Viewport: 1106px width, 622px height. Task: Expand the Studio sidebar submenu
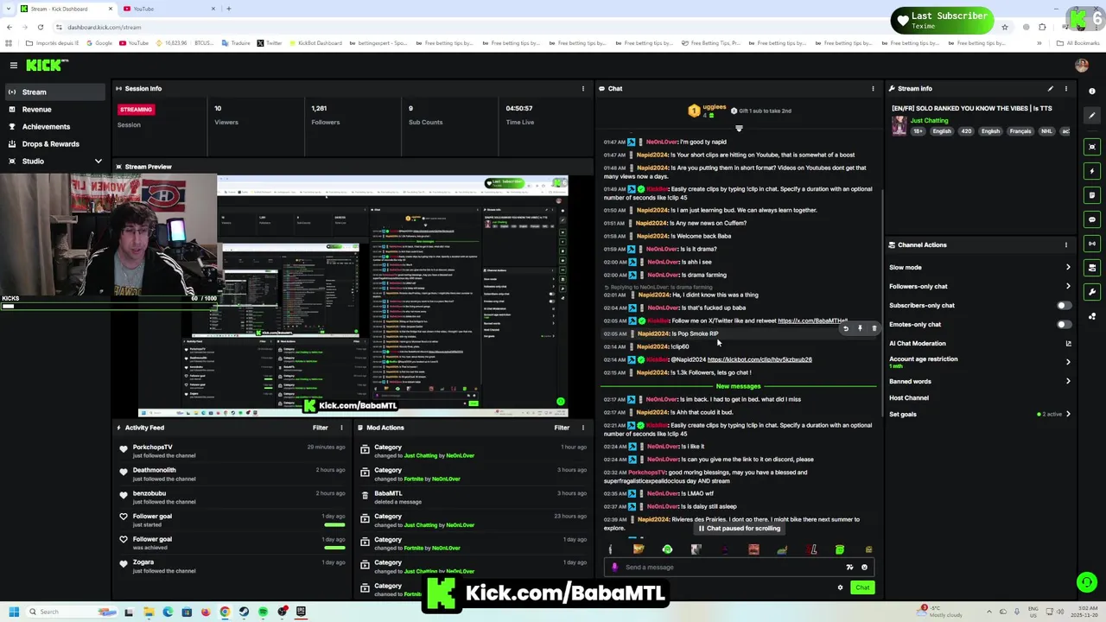98,162
